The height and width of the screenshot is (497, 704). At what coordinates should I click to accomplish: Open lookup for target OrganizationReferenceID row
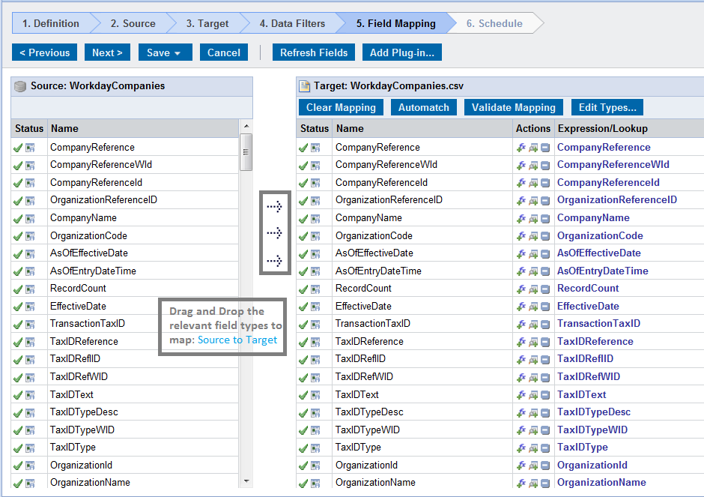point(533,200)
